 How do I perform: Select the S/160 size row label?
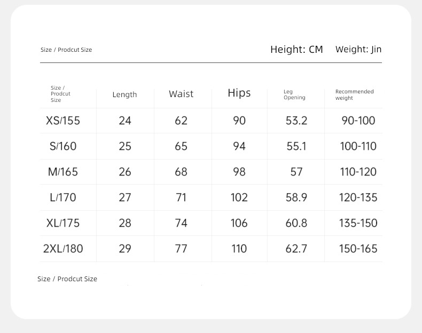[x=63, y=146]
